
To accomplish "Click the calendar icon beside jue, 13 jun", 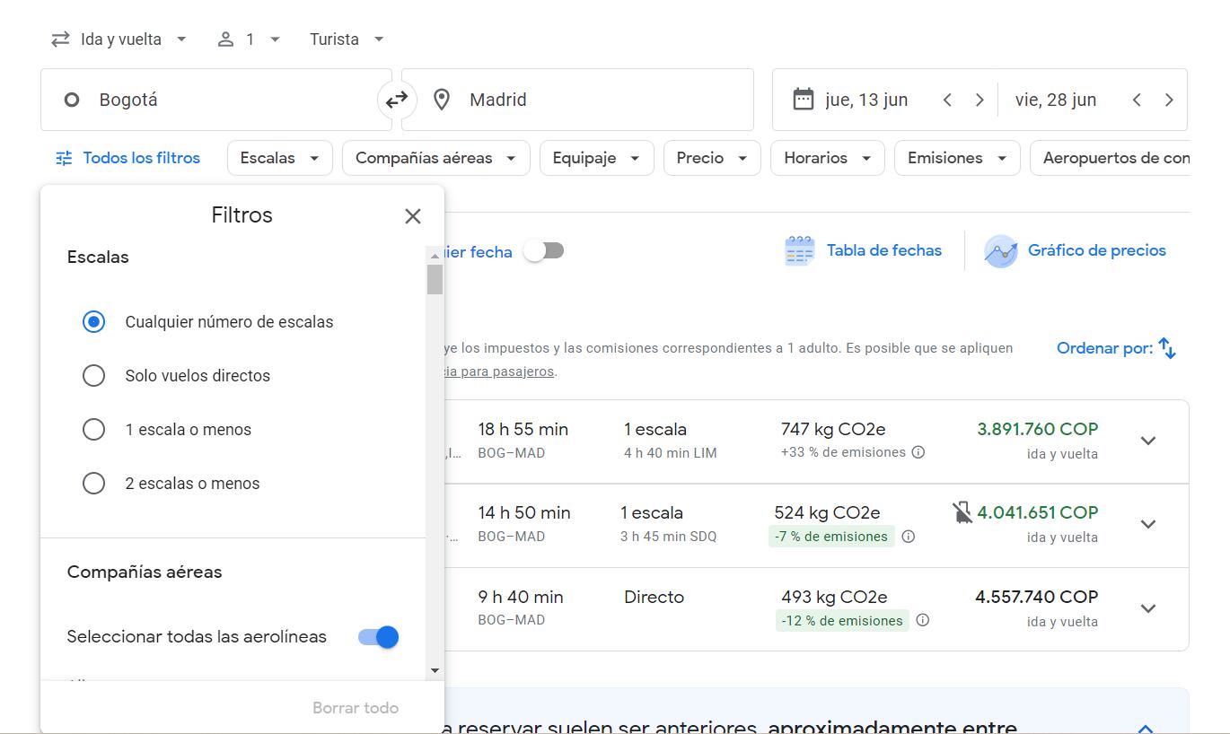I will (803, 99).
